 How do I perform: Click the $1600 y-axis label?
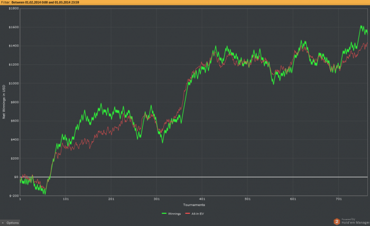point(13,27)
